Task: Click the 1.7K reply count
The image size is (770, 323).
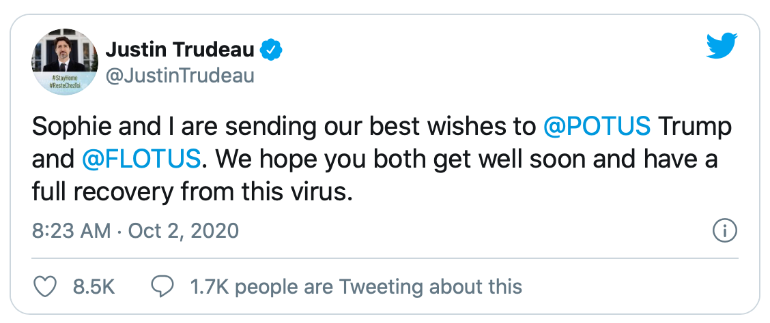Action: pos(208,287)
